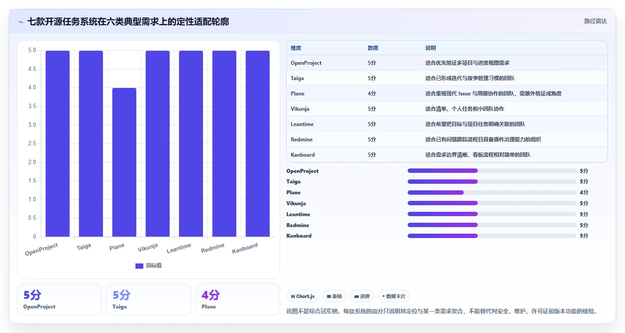Click Leantime cell in table
Screen dimensions: 625x333
(x=302, y=124)
